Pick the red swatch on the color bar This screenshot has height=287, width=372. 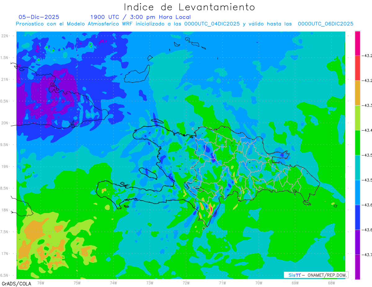pyautogui.click(x=357, y=68)
